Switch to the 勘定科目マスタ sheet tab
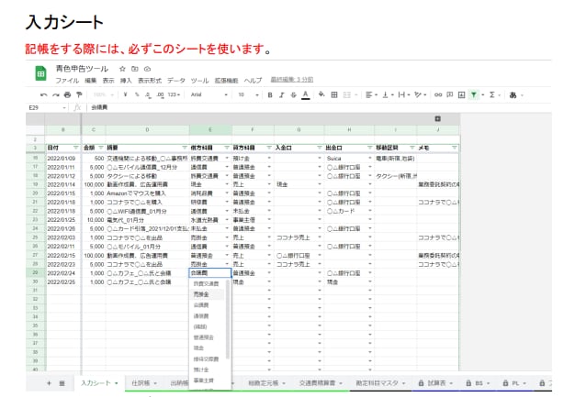 (380, 383)
